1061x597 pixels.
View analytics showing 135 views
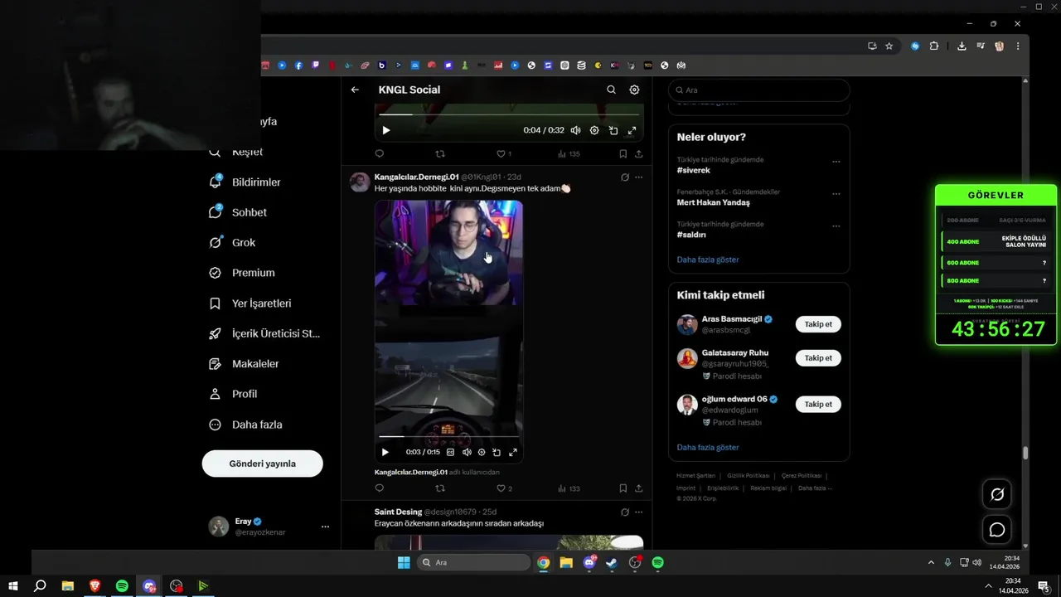tap(569, 153)
